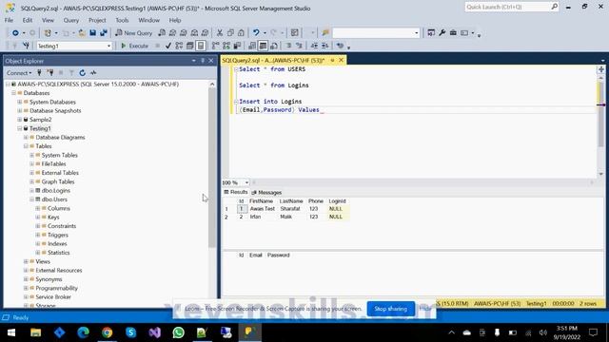
Task: Open the Find combo box dropdown arrow
Action: [417, 33]
